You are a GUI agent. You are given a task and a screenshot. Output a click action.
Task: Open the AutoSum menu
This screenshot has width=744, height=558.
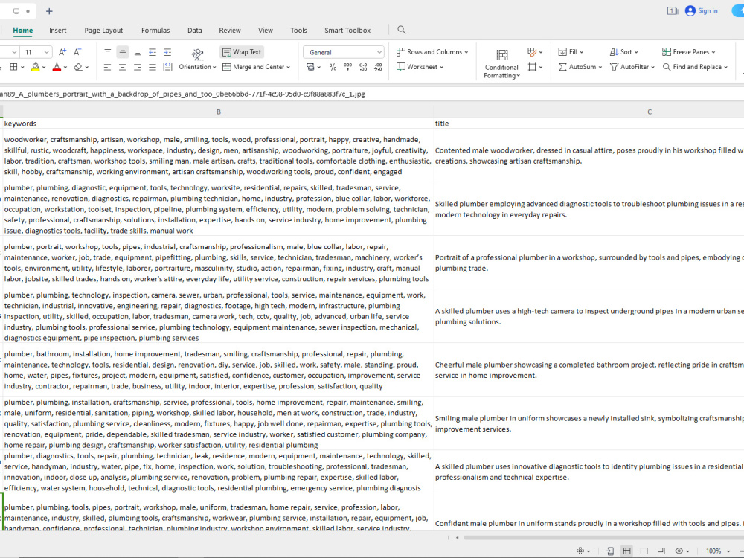coord(580,67)
